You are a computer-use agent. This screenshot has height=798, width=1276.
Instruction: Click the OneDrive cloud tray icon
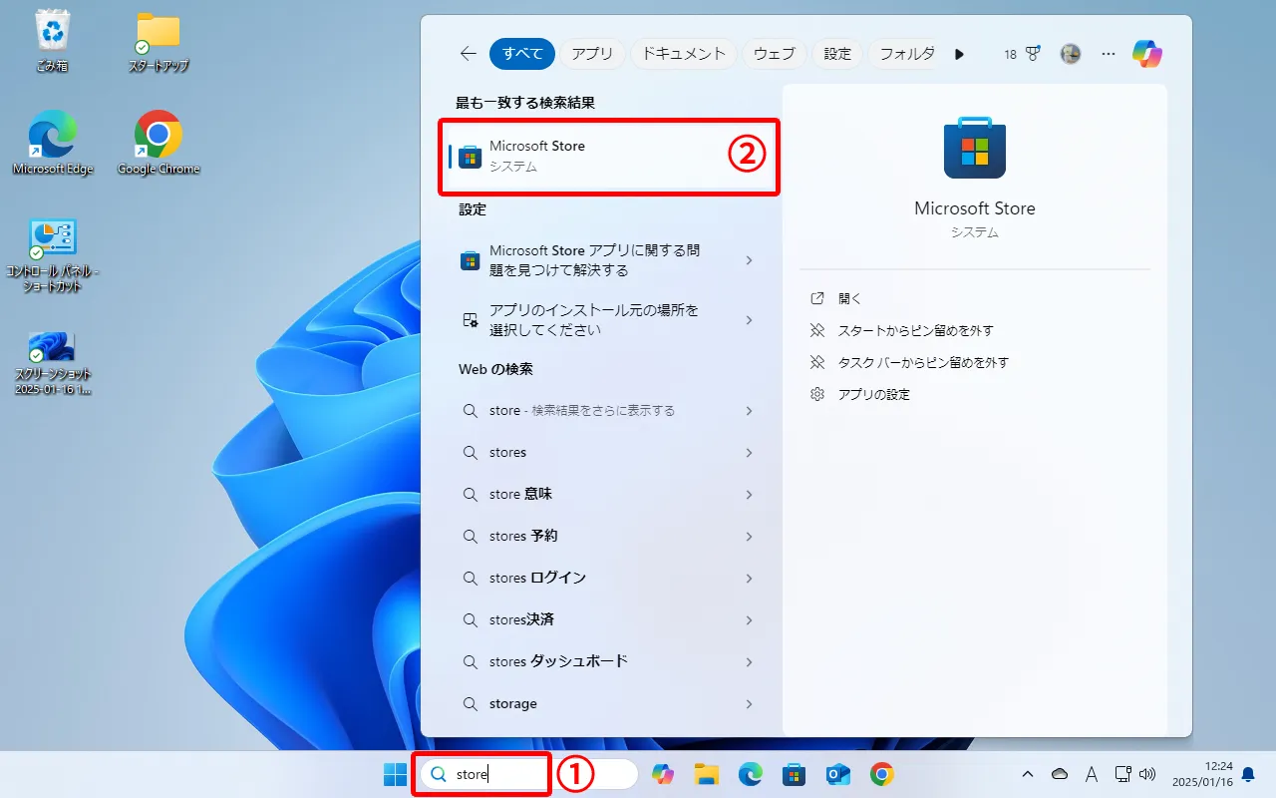tap(1060, 774)
